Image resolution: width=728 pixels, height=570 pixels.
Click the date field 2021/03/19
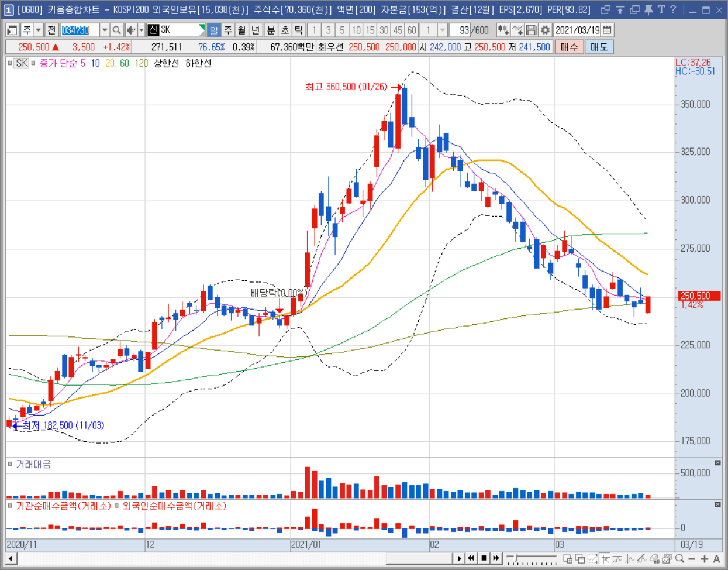coord(578,30)
